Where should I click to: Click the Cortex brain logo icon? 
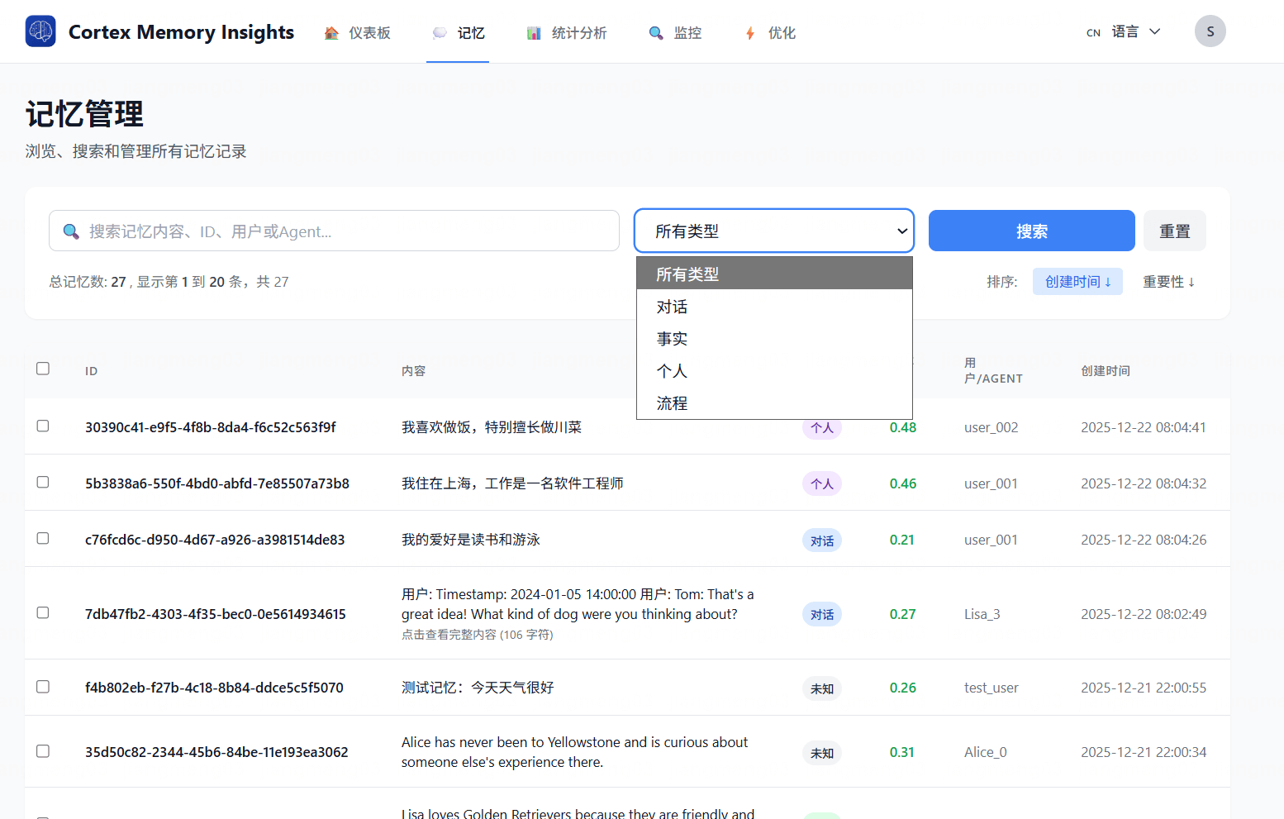(x=40, y=31)
